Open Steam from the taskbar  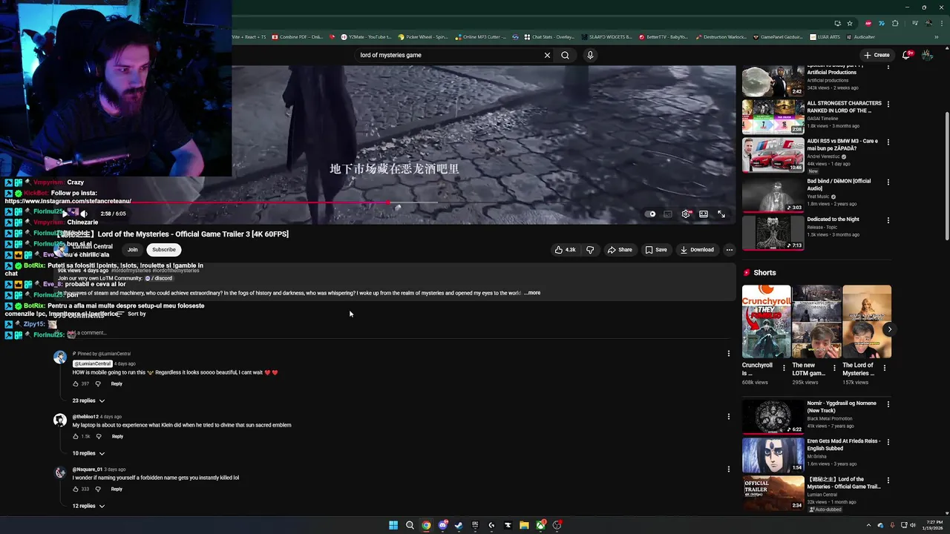click(459, 525)
